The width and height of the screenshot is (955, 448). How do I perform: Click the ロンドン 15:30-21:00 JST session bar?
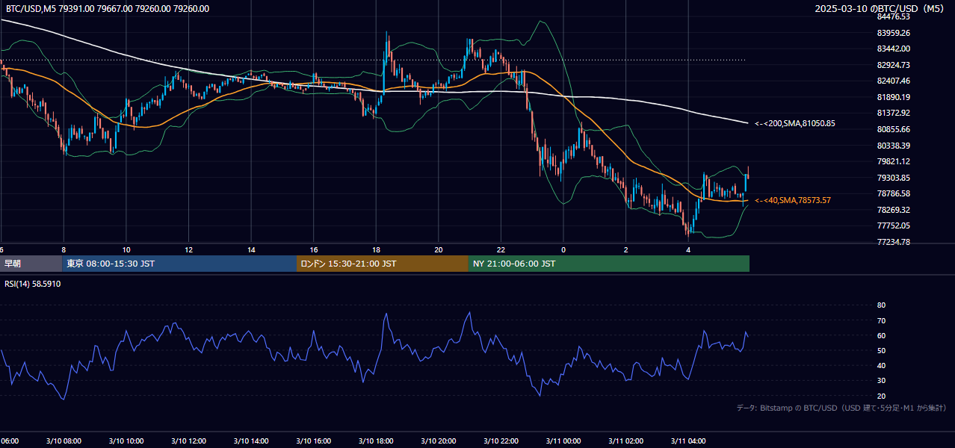(383, 264)
